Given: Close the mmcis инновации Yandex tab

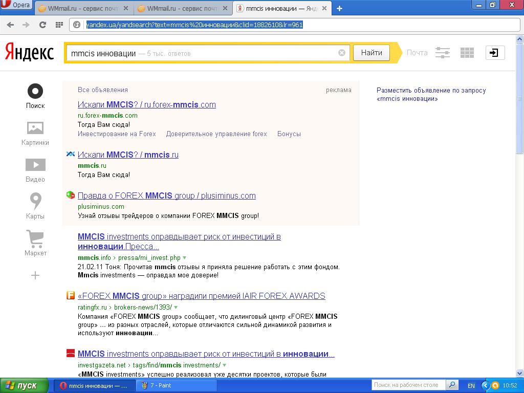Looking at the screenshot, I should [324, 8].
